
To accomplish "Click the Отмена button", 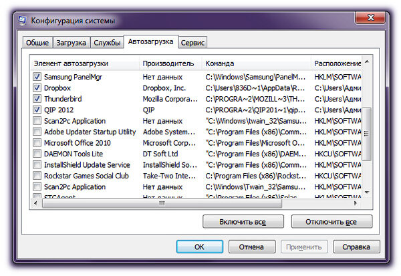I will coord(252,247).
